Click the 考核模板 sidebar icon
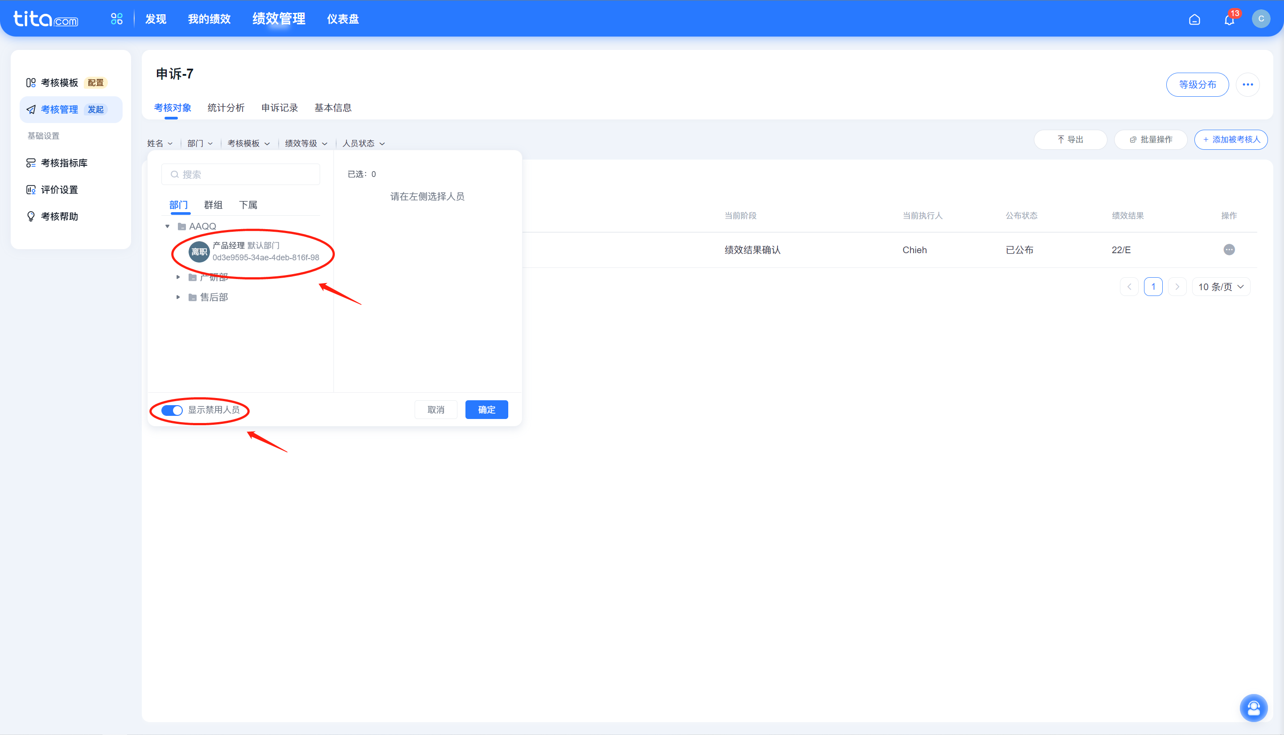The image size is (1284, 735). tap(31, 83)
